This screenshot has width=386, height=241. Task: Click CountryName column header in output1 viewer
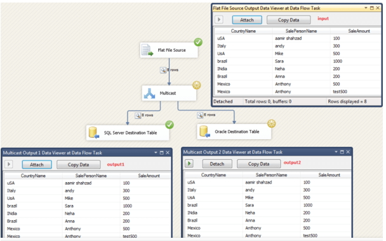pos(33,176)
